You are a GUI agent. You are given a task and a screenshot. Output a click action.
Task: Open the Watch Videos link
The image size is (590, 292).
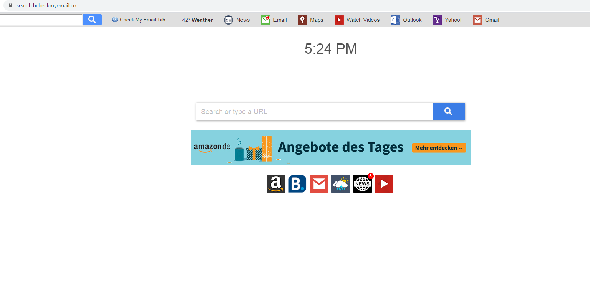point(363,20)
